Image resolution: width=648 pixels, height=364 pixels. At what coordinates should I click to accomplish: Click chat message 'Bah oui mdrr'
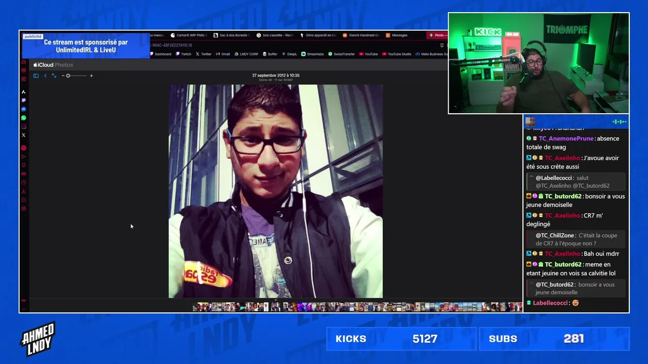(601, 254)
